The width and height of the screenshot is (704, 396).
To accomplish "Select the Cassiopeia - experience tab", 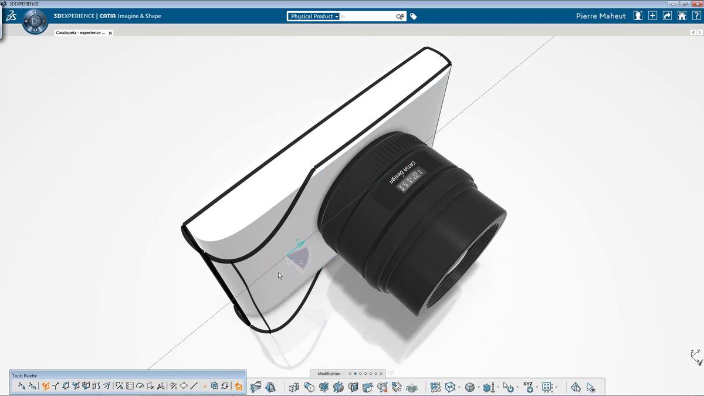I will 80,33.
